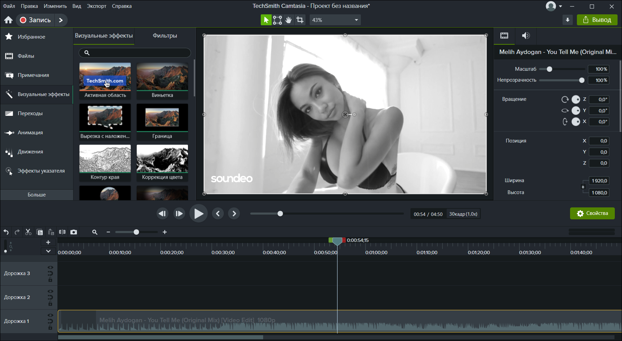Click the undo arrow in timeline toolbar
This screenshot has width=622, height=341.
(6, 232)
